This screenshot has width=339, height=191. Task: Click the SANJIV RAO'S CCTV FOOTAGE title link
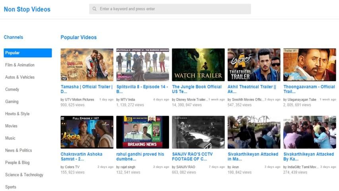pos(192,156)
